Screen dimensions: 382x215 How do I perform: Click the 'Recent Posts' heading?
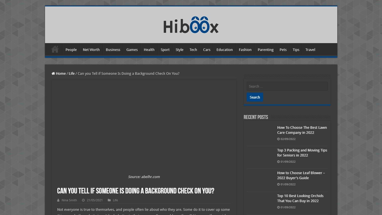(x=256, y=117)
